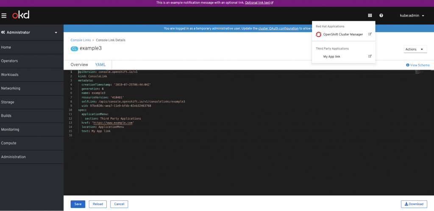Select the YAML tab
The image size is (434, 211).
100,65
